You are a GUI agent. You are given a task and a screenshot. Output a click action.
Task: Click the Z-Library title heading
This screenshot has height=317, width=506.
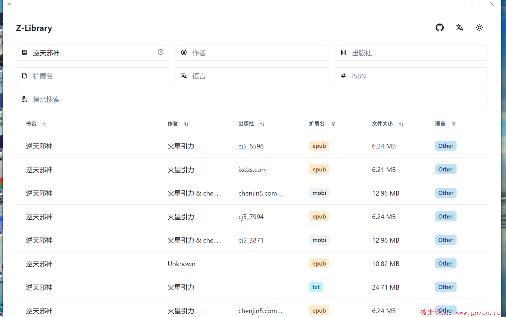34,28
